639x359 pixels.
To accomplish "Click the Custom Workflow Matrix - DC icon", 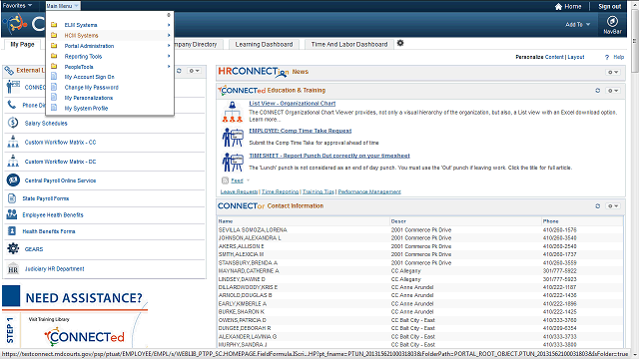I will [13, 162].
